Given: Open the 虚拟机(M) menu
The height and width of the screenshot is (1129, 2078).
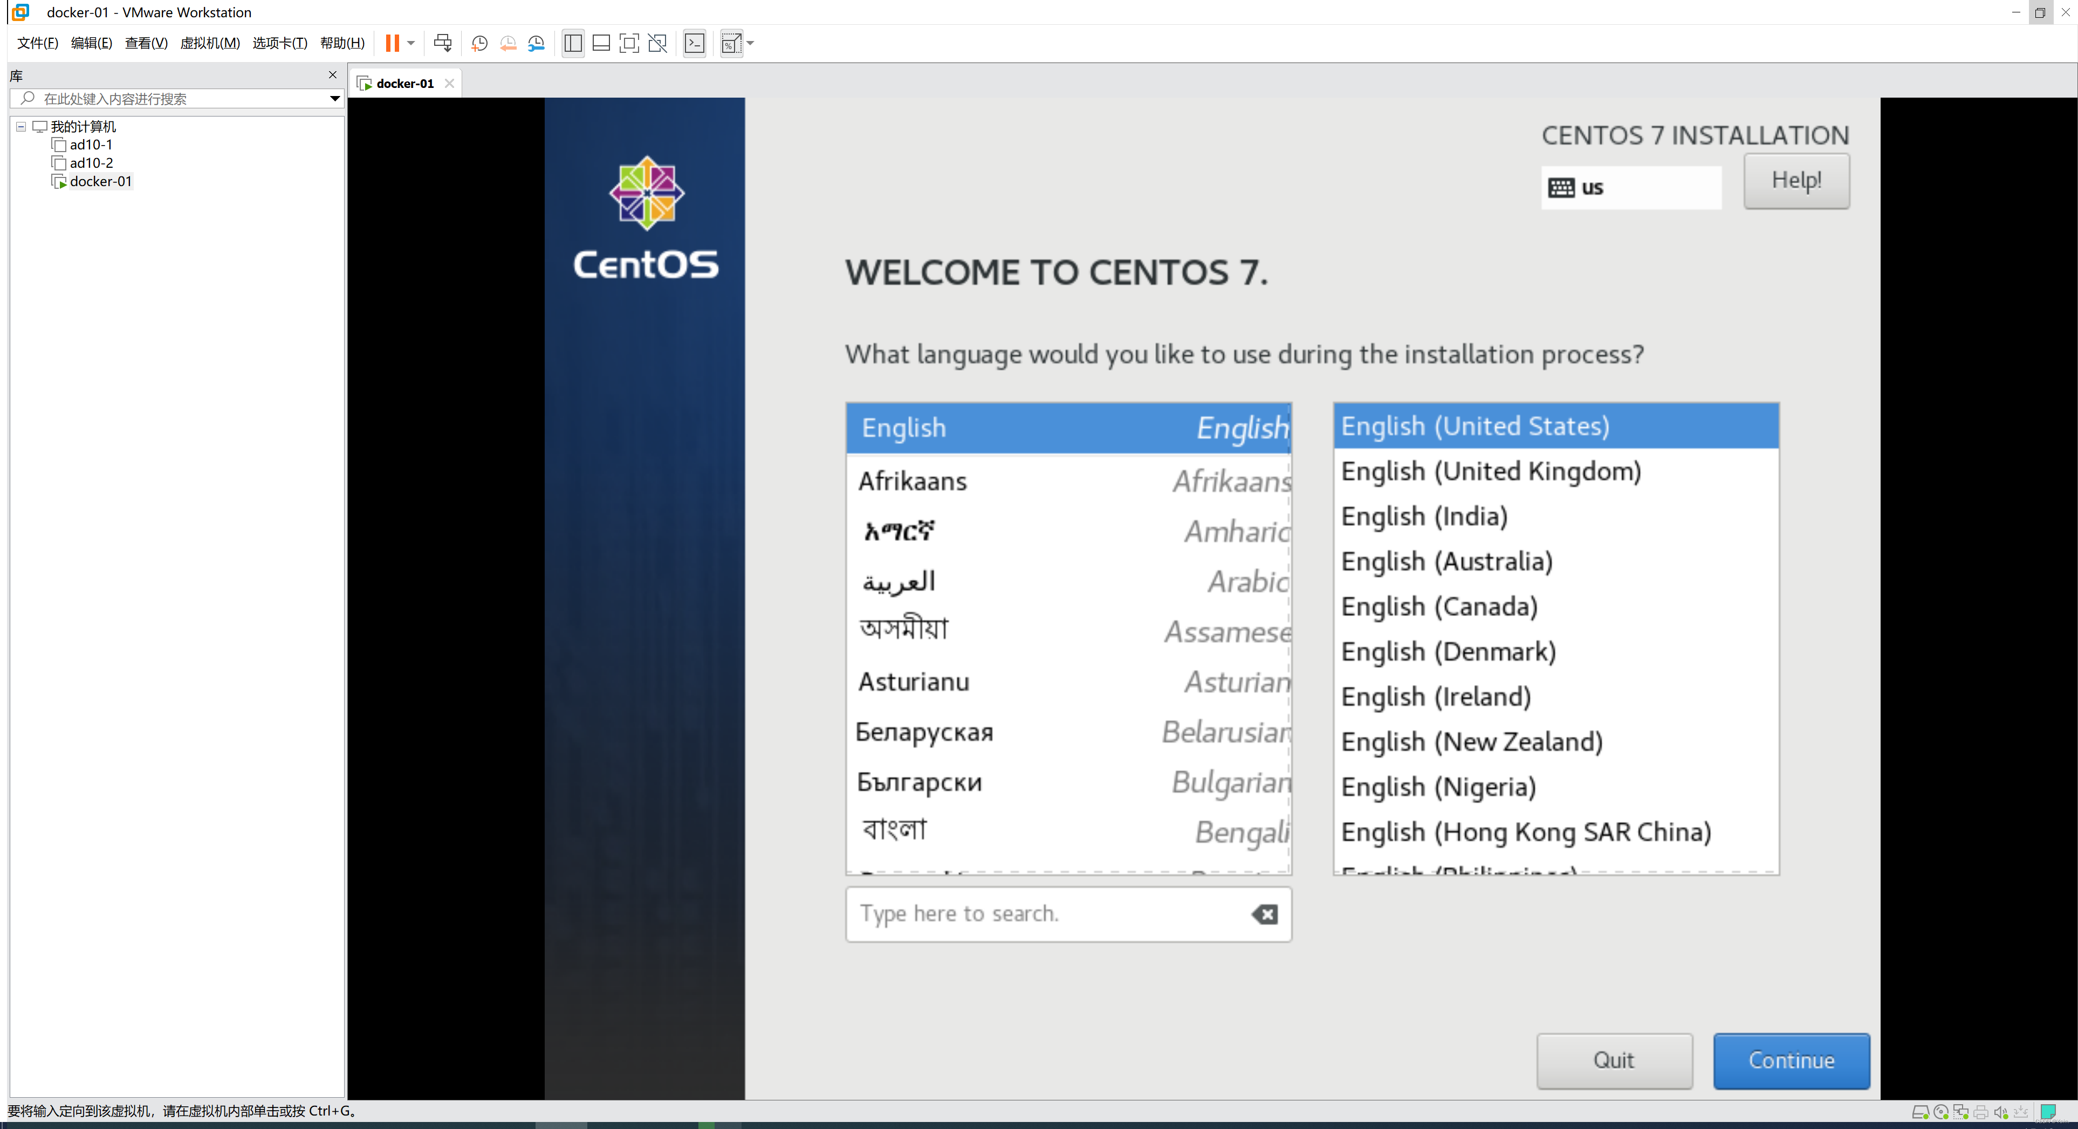Looking at the screenshot, I should click(x=210, y=44).
